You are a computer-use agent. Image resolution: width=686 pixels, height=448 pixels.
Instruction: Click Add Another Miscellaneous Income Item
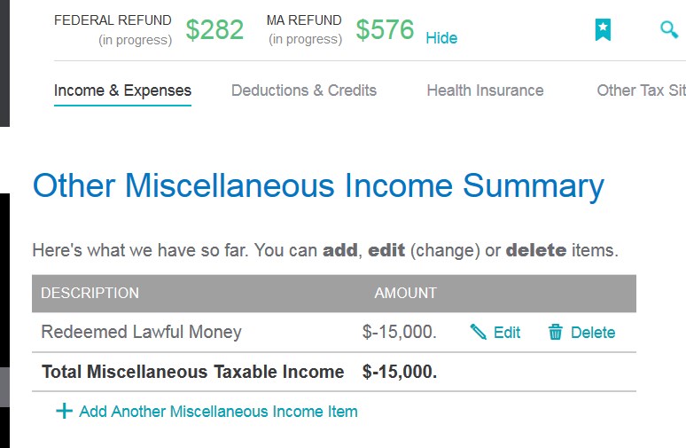pyautogui.click(x=218, y=412)
